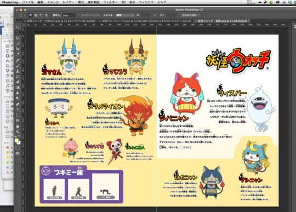Reset to default foreground and background colors
Screen dimensions: 296x212
pyautogui.click(x=16, y=136)
